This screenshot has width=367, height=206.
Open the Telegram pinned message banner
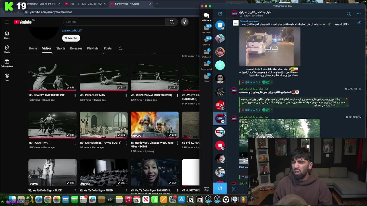tap(292, 23)
